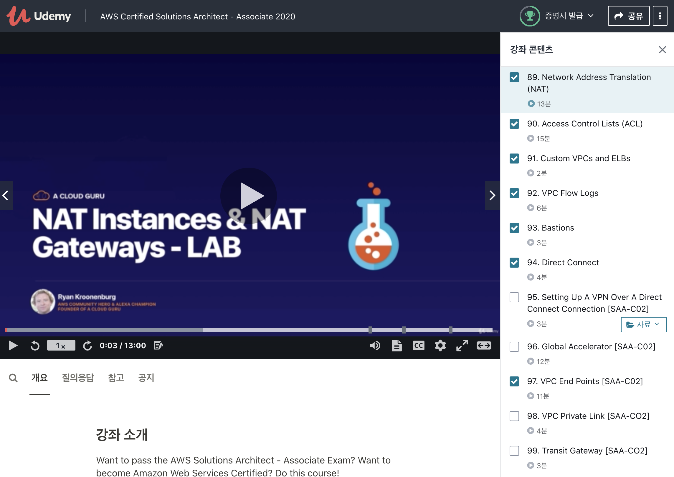Open the 1x playback speed dropdown

[61, 346]
